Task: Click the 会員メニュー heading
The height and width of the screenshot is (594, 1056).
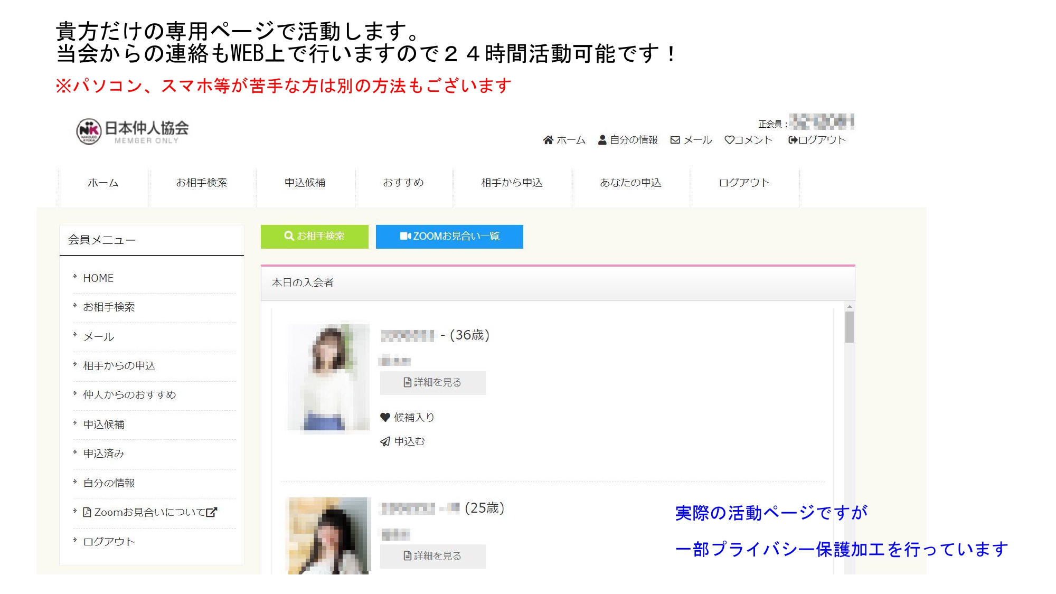Action: click(102, 240)
